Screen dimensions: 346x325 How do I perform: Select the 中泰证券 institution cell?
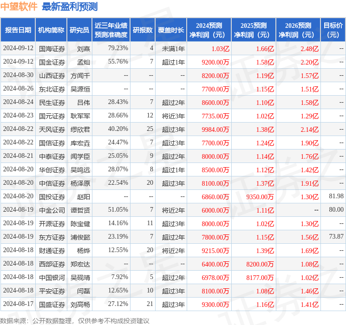[52, 156]
